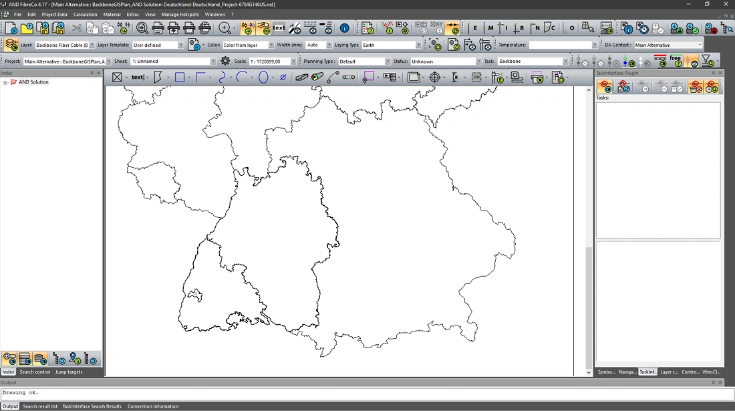Click the new document icon
Screen dimensions: 735x411
pos(11,28)
